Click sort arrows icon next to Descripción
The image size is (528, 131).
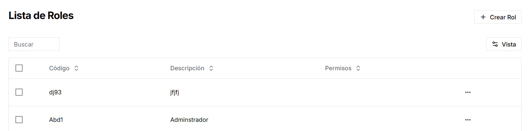211,68
